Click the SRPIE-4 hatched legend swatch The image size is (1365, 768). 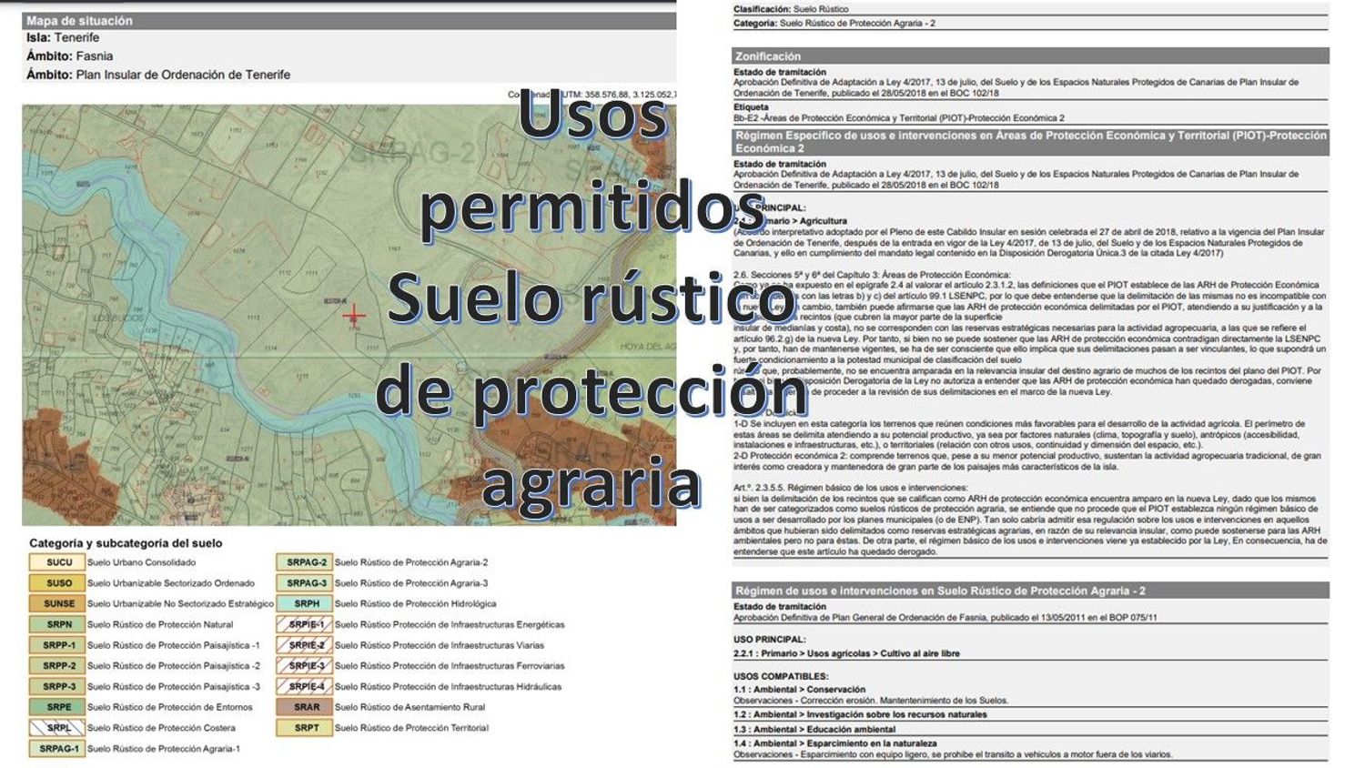pyautogui.click(x=305, y=686)
